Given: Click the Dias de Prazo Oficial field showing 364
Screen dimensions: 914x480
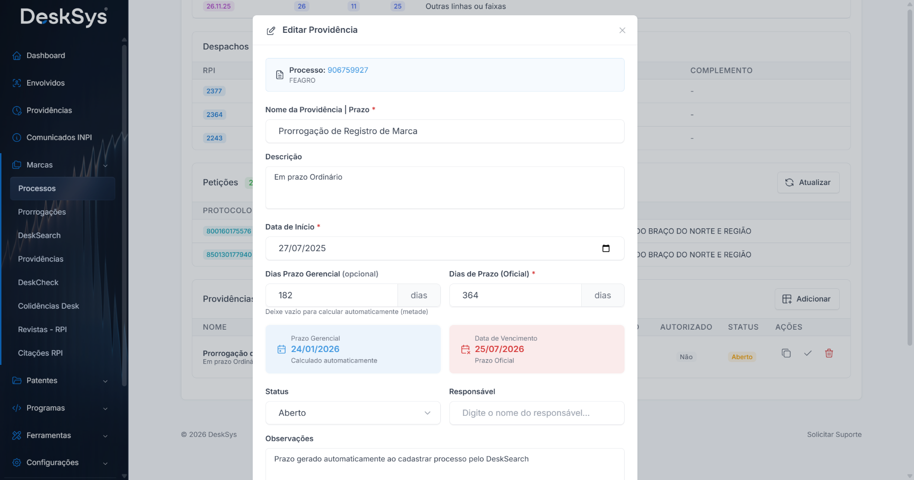Looking at the screenshot, I should tap(515, 295).
